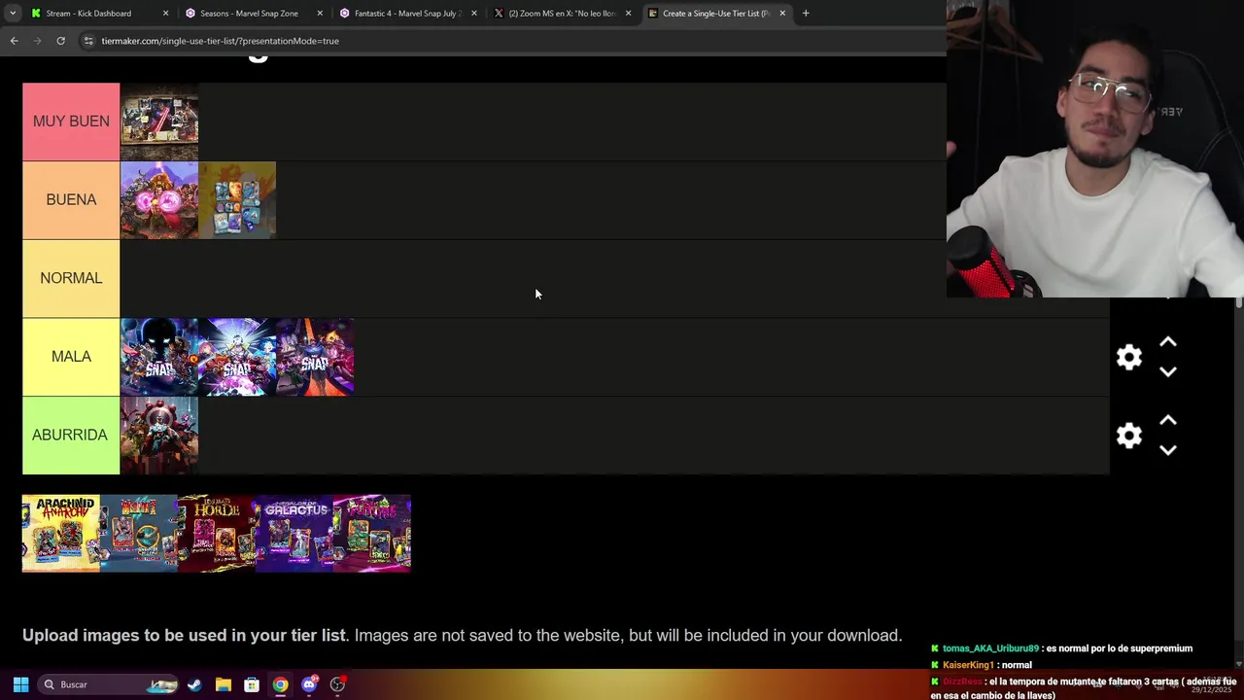Expand the tab search dropdown arrow
1244x700 pixels.
tap(12, 14)
